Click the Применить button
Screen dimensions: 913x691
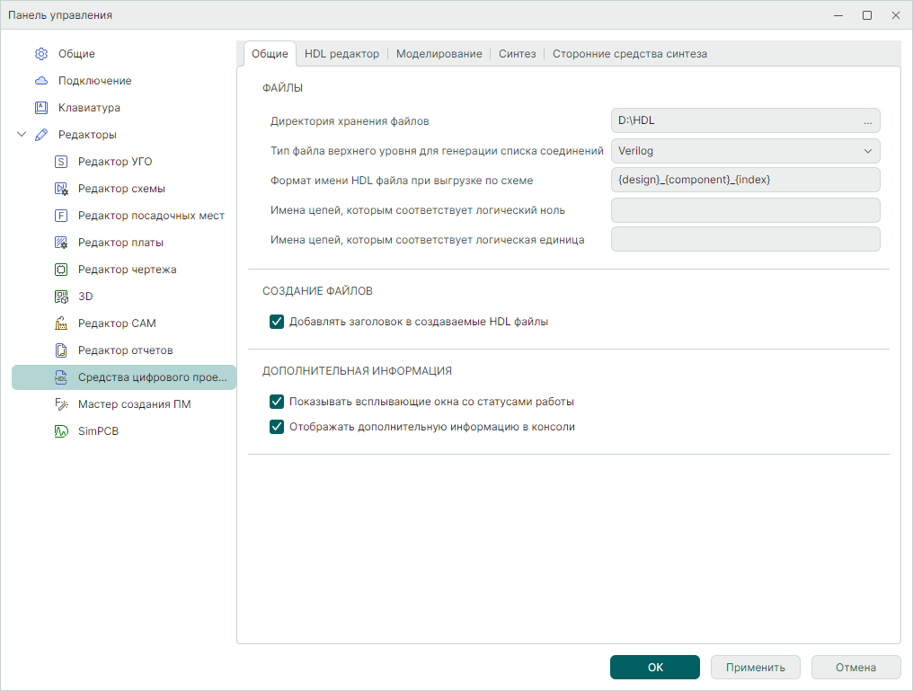pos(756,668)
